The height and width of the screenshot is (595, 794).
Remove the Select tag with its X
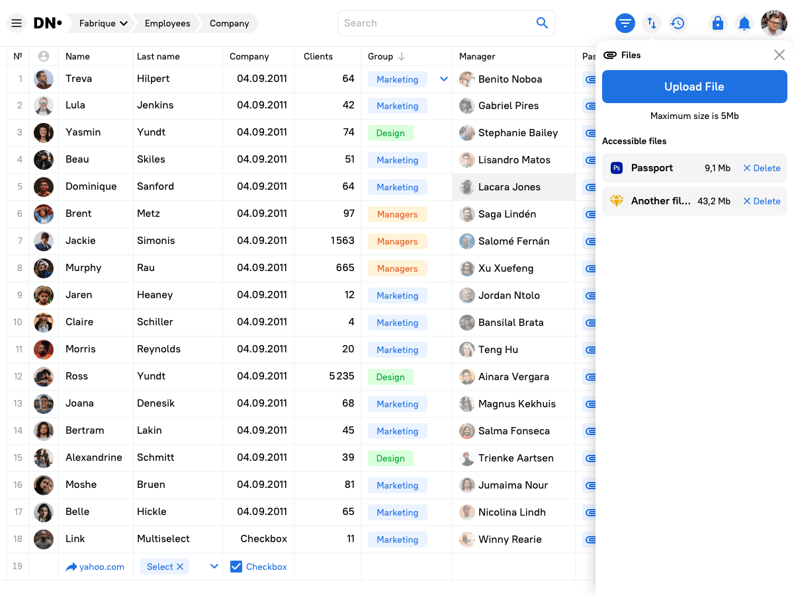click(x=180, y=567)
